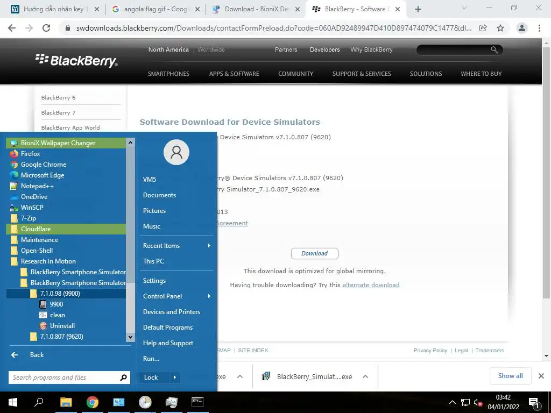Collapse the Research In Motion folder

(x=66, y=261)
